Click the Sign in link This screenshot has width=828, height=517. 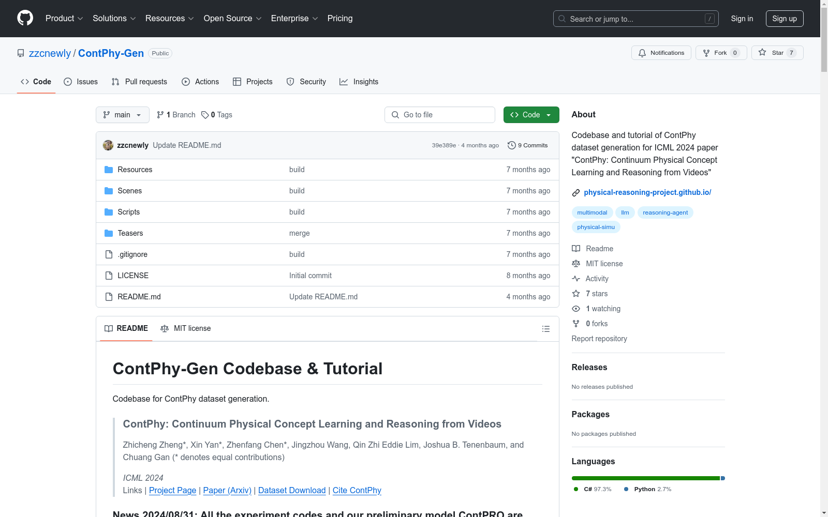(x=742, y=19)
